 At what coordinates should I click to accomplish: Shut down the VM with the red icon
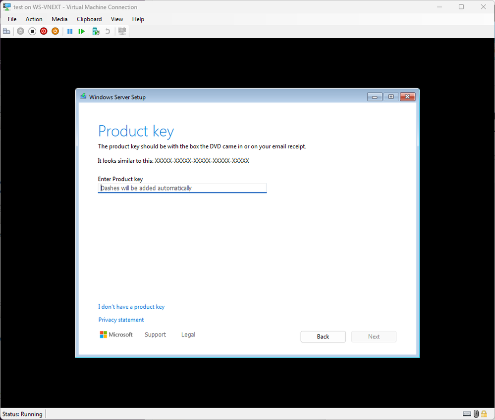pos(44,31)
